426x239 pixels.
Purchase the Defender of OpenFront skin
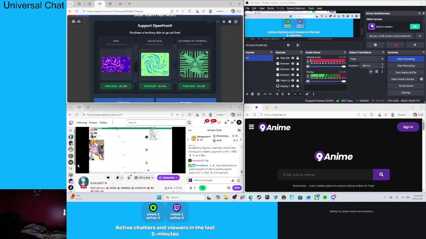click(194, 86)
